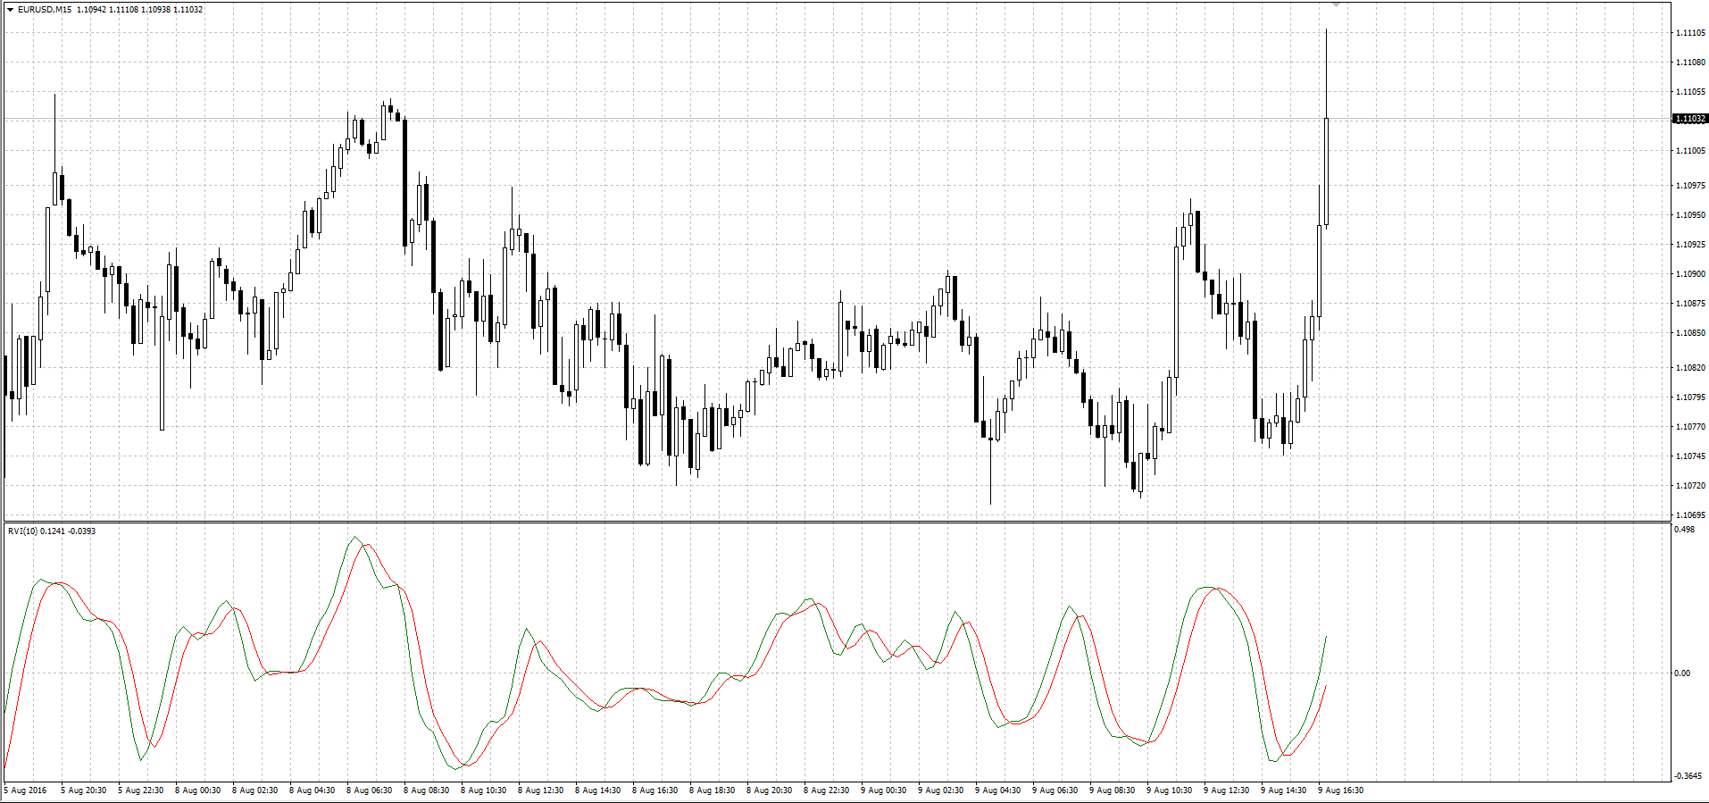Click price scale value 1.10770
The height and width of the screenshot is (803, 1709).
pyautogui.click(x=1690, y=427)
